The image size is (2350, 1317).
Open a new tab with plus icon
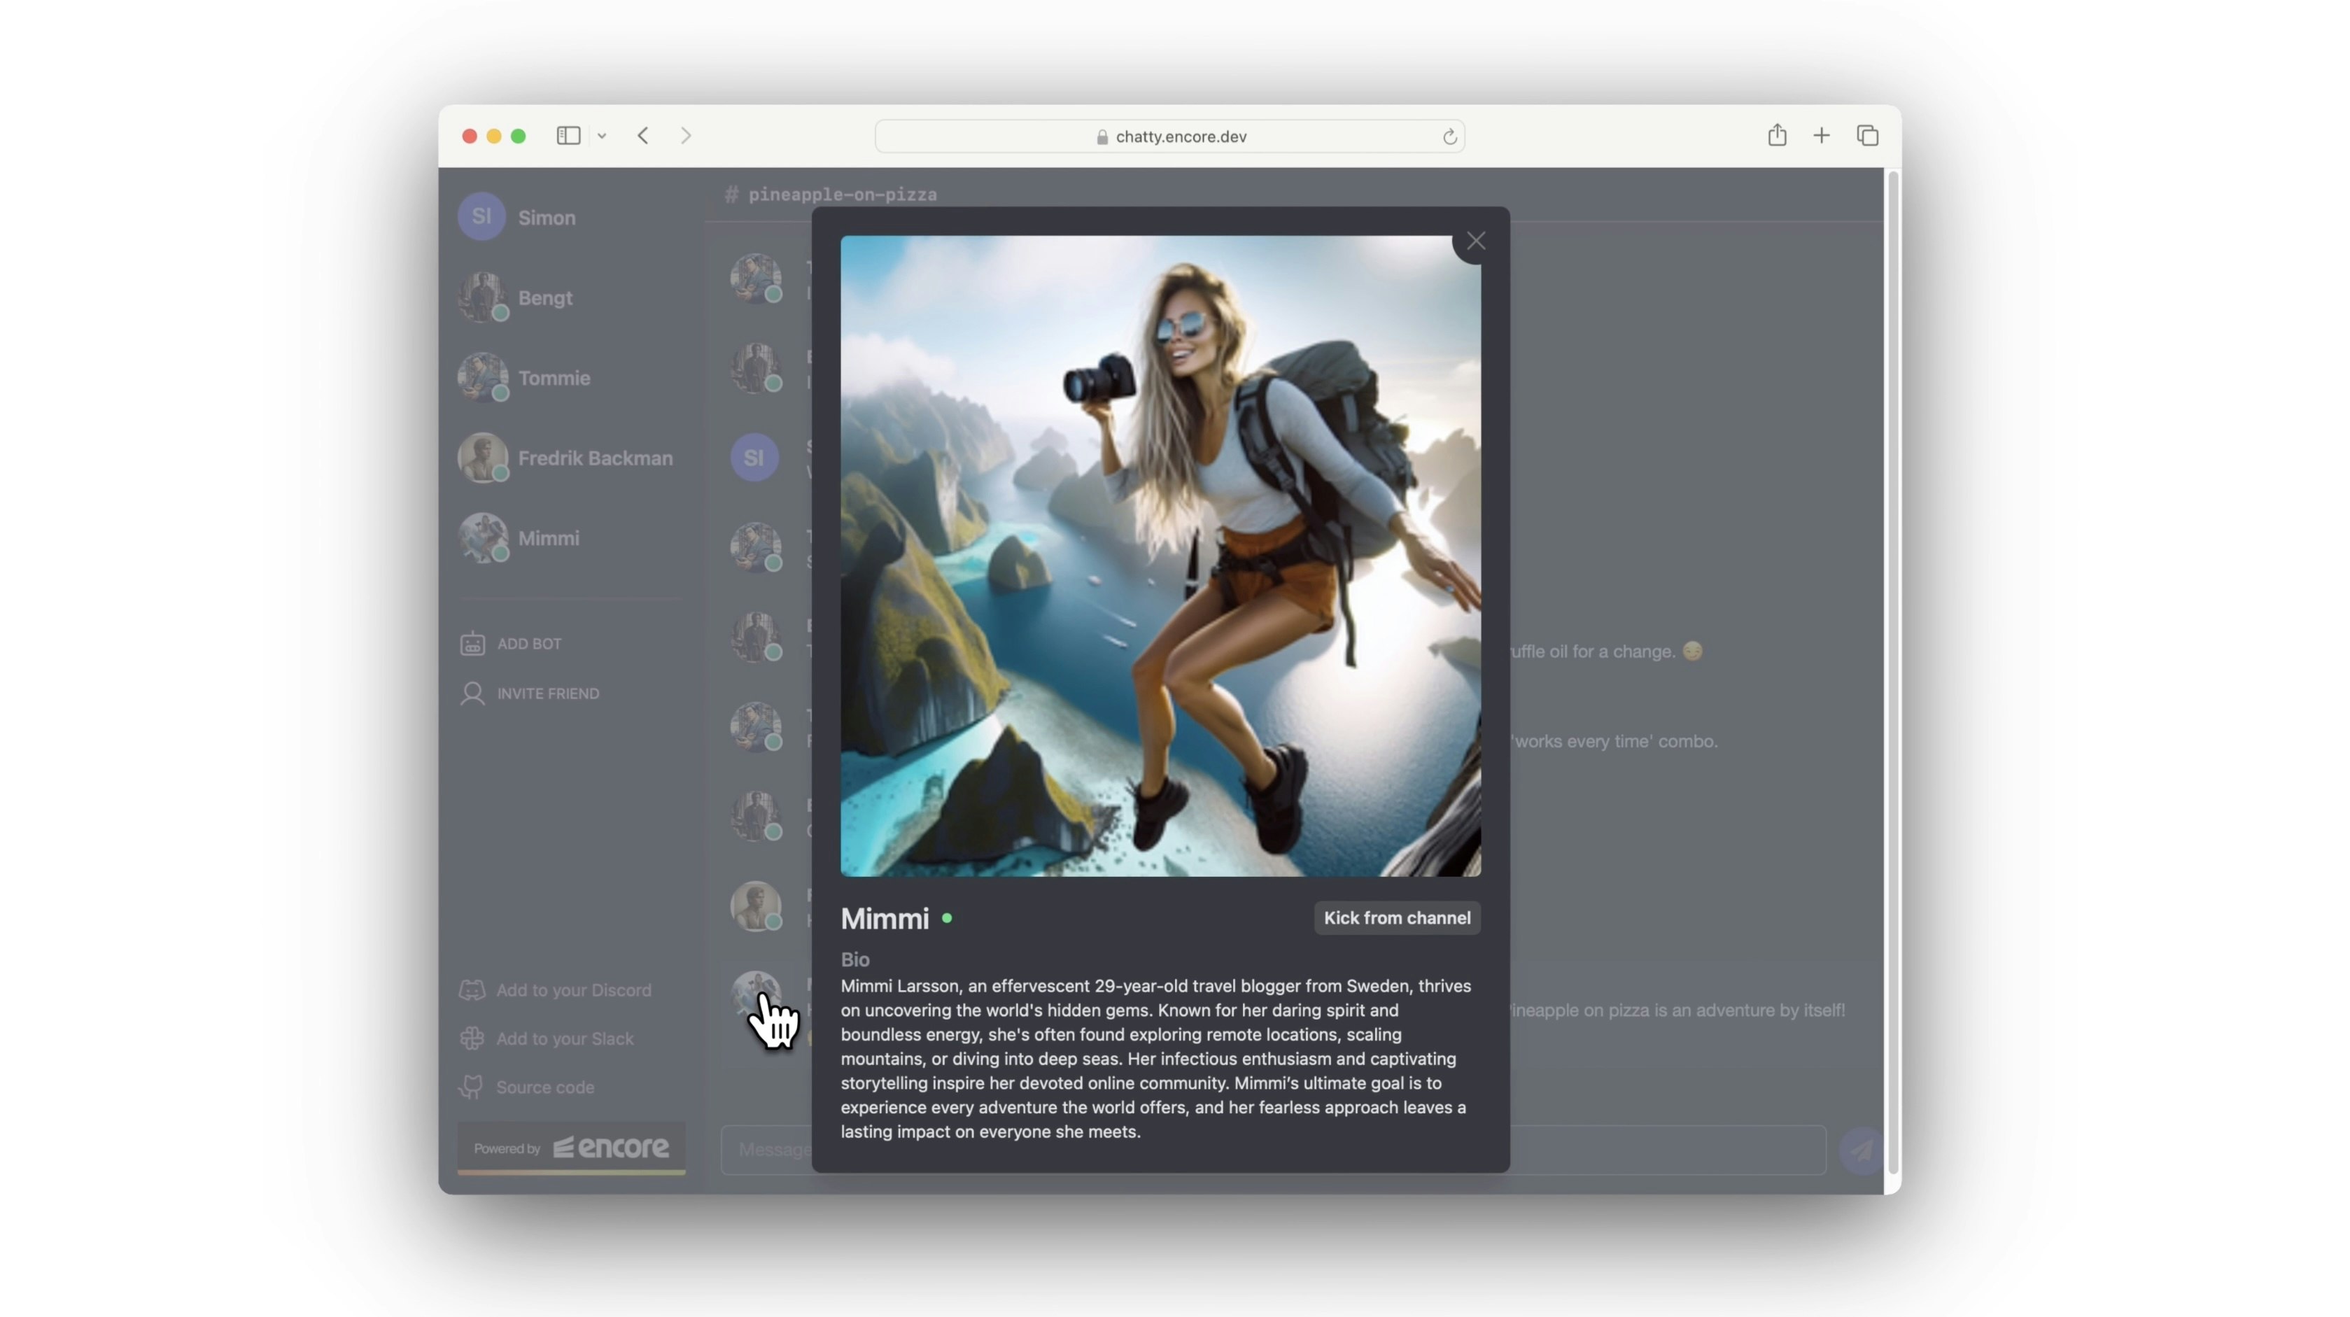click(x=1821, y=136)
